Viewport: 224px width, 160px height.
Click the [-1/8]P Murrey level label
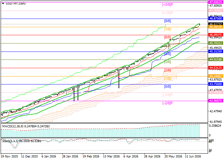click(168, 95)
